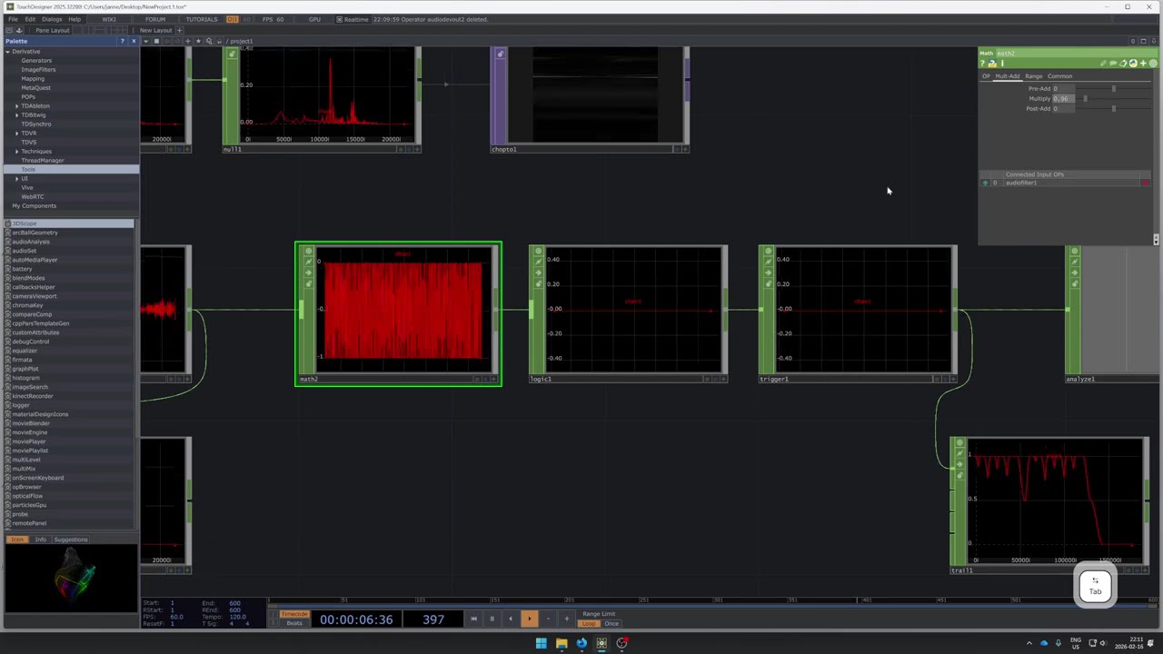The image size is (1163, 654).
Task: Jump to audiofilter1 input arrow icon
Action: point(985,183)
